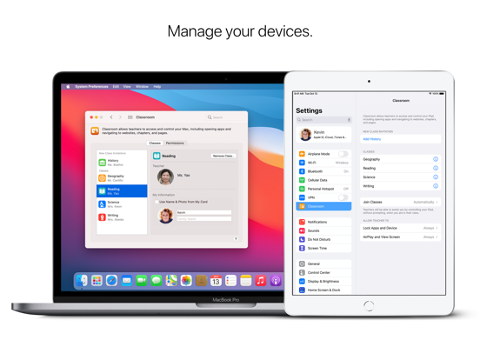
Task: Click the Remove Class button
Action: click(223, 157)
